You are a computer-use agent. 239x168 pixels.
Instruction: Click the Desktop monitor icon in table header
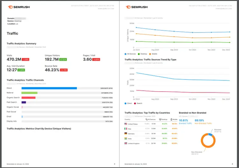click(x=160, y=119)
